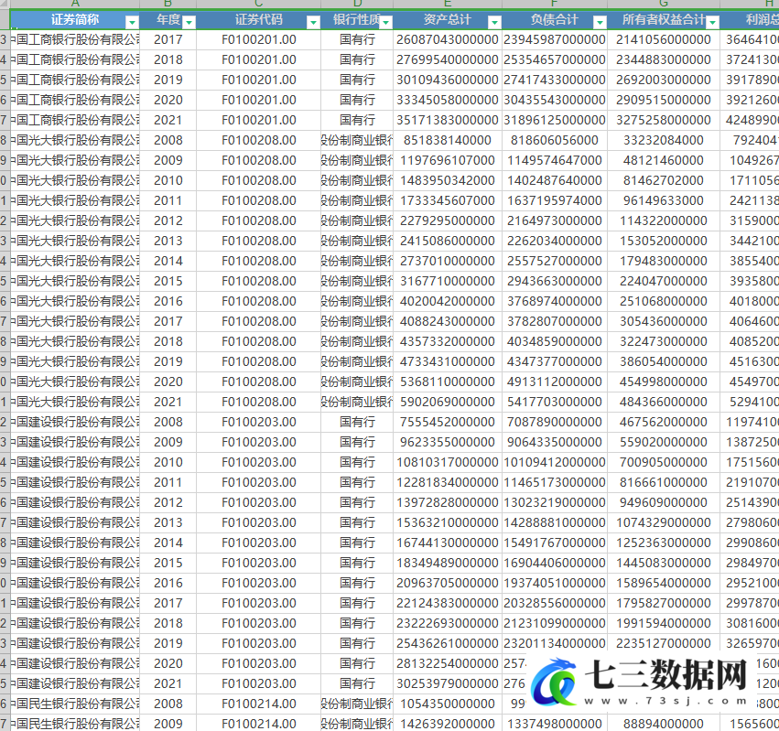Select cell with value 13972828000000

pos(447,502)
